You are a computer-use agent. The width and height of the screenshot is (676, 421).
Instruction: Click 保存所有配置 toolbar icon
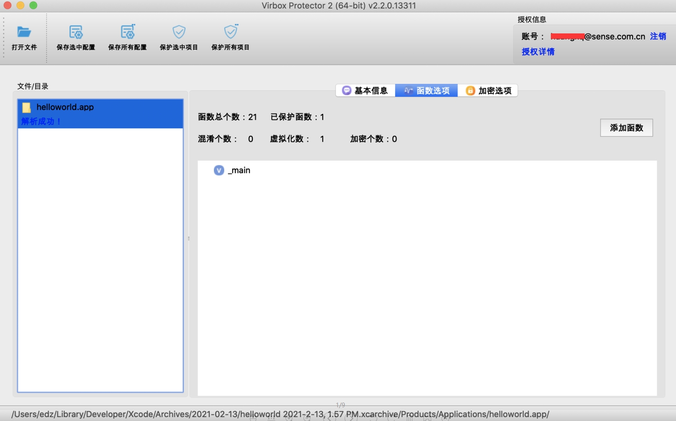click(127, 32)
